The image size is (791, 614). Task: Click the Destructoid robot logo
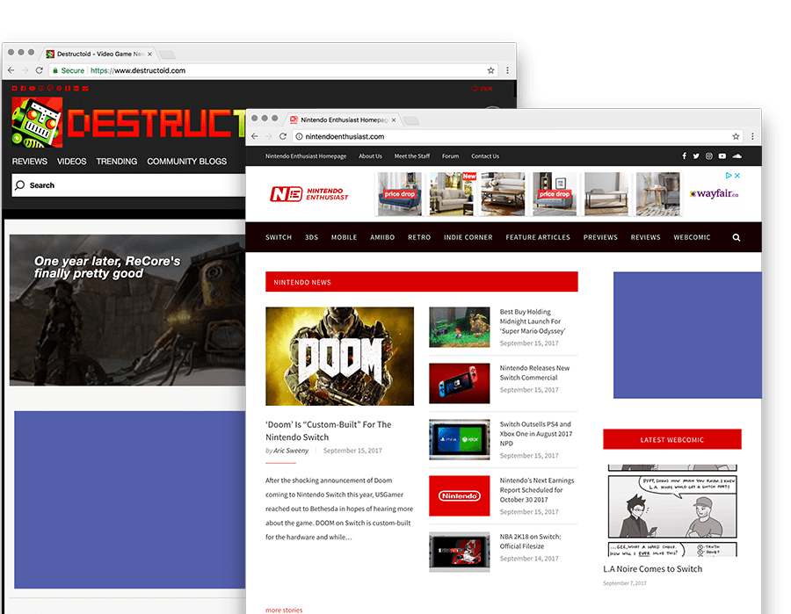(x=37, y=121)
